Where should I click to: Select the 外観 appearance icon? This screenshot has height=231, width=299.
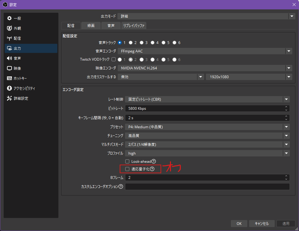9,28
